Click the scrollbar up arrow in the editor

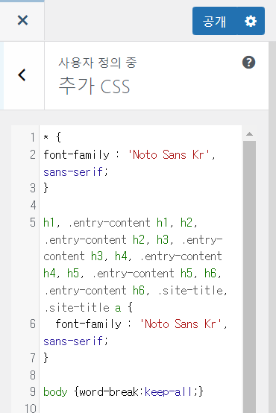pyautogui.click(x=249, y=134)
